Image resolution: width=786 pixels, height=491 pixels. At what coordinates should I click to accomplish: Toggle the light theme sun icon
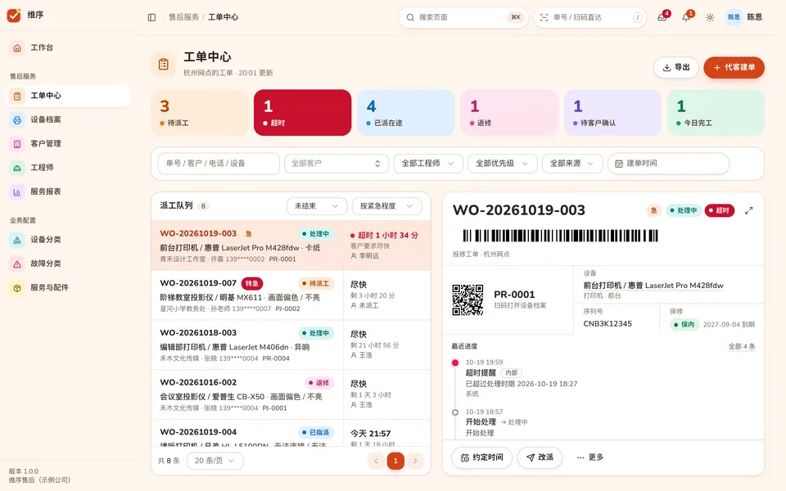coord(710,17)
